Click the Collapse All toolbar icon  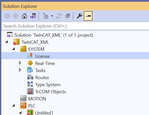point(68,16)
